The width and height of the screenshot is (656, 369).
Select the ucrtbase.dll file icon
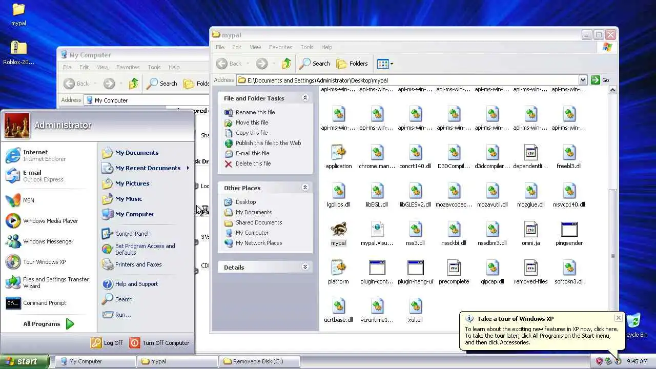[x=338, y=306]
